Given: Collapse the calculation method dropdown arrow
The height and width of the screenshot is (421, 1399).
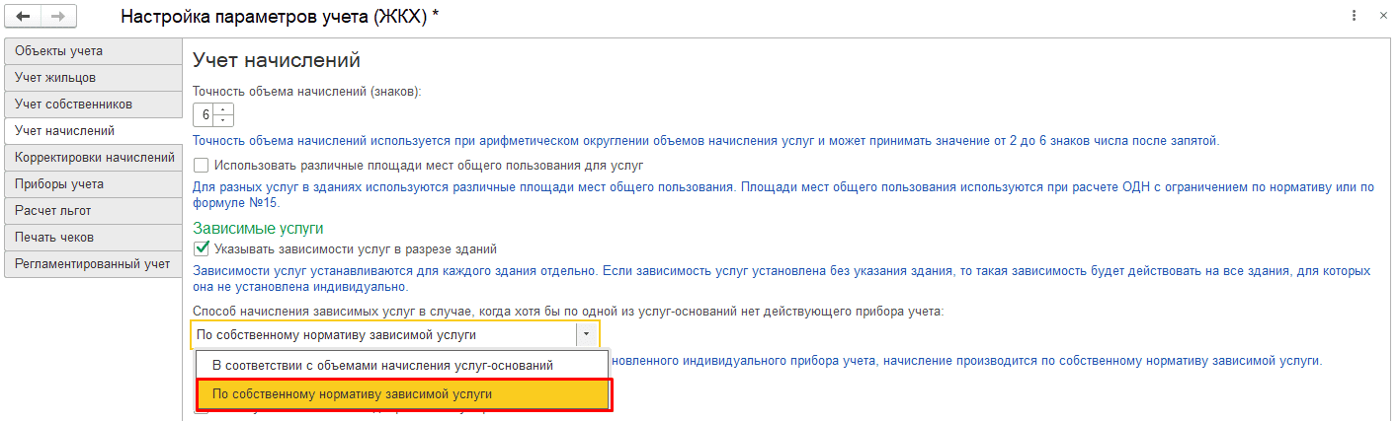Looking at the screenshot, I should [587, 334].
